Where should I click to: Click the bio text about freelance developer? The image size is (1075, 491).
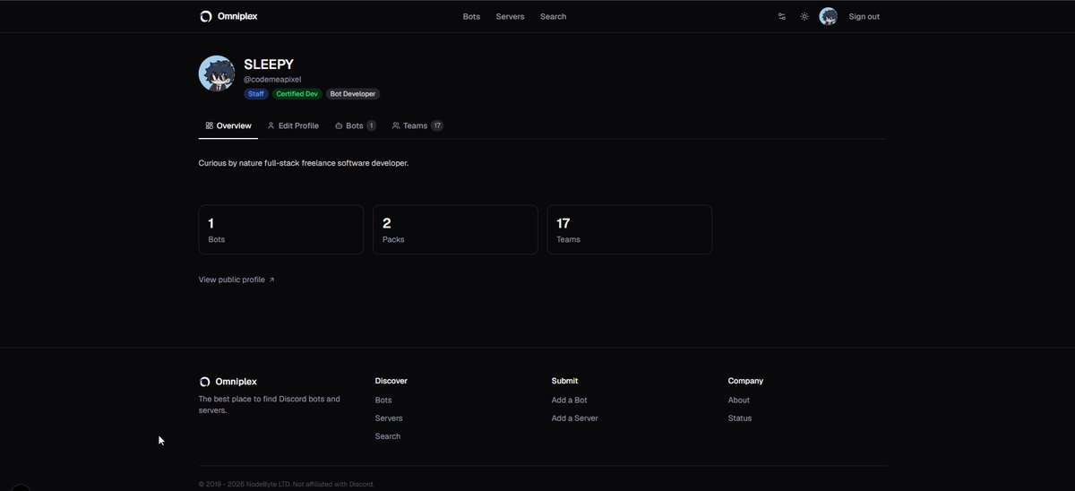(x=304, y=163)
